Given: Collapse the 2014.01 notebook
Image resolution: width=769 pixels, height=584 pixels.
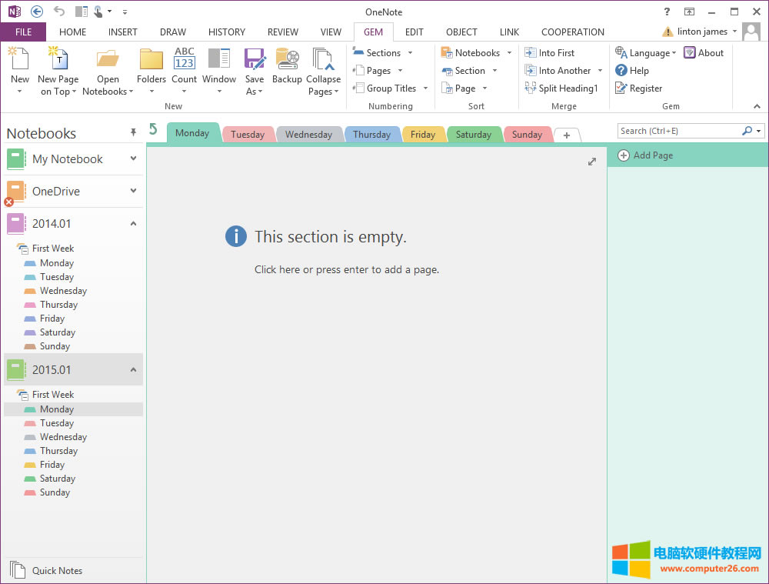Looking at the screenshot, I should [x=133, y=224].
